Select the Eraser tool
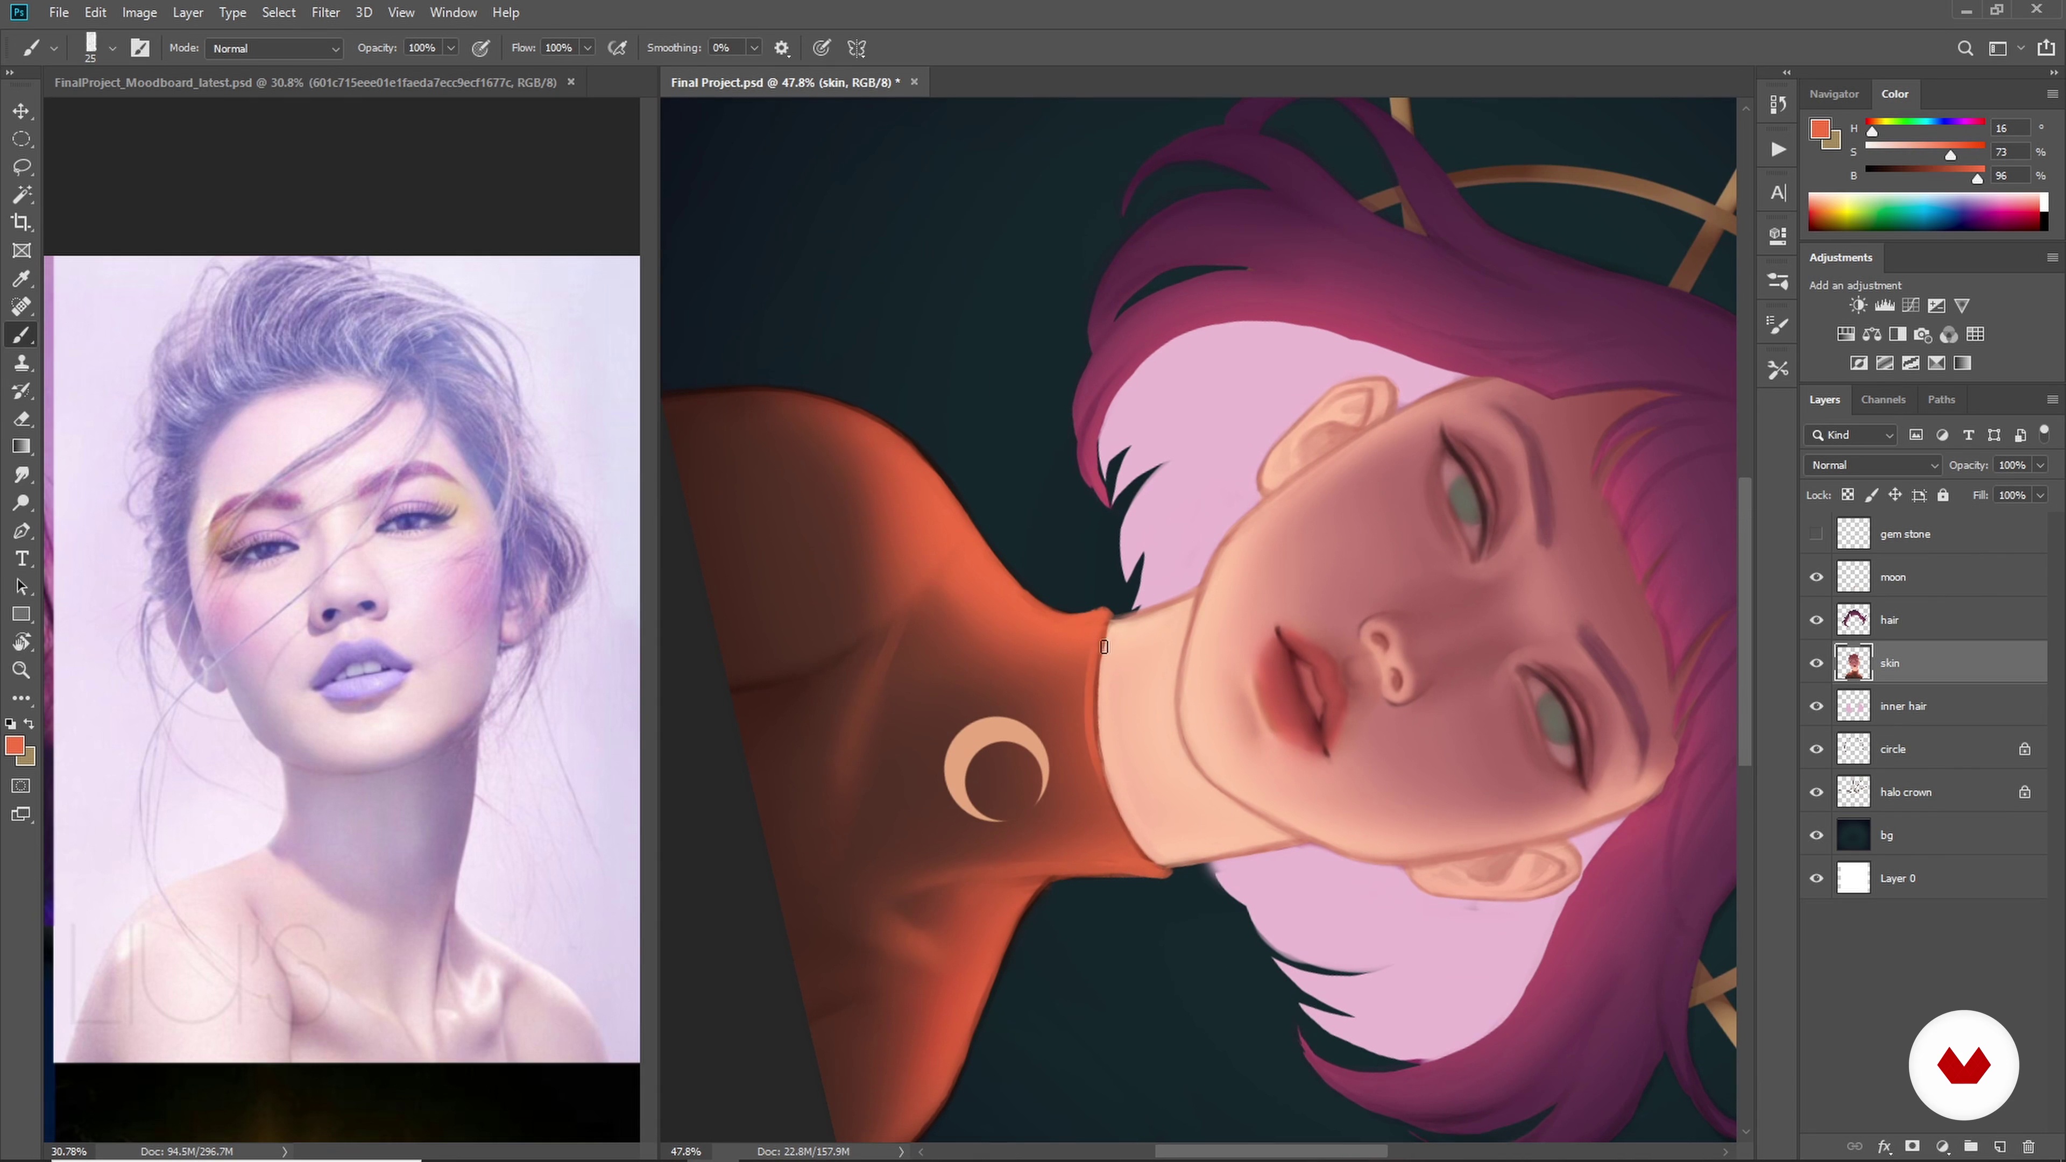The image size is (2066, 1162). click(22, 419)
